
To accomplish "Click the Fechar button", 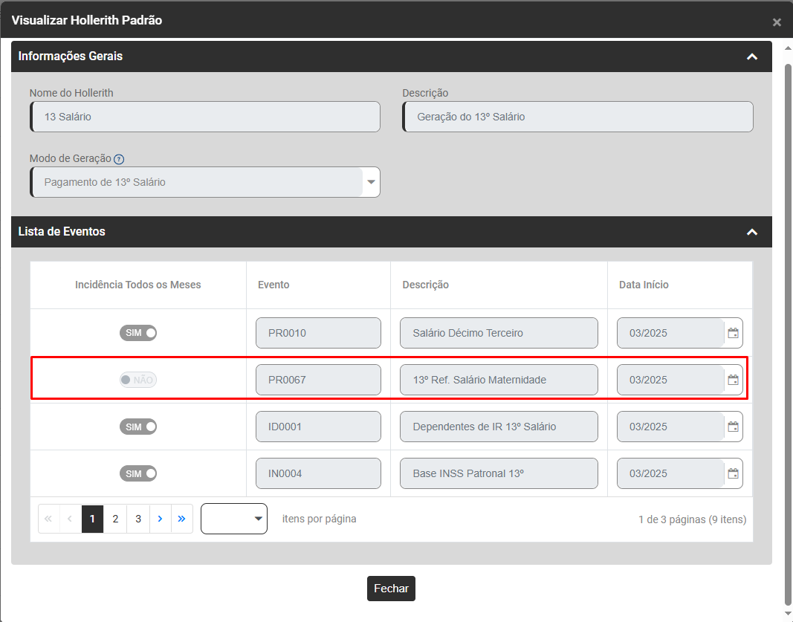I will pyautogui.click(x=391, y=589).
